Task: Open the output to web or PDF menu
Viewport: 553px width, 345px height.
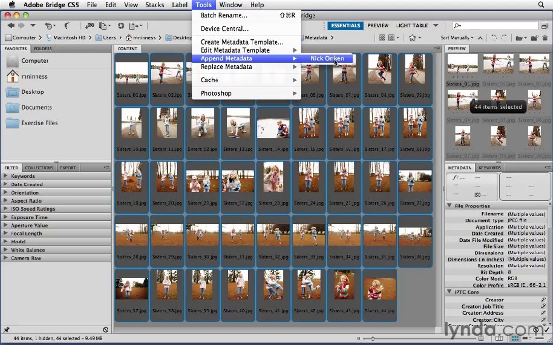Action: tap(135, 26)
